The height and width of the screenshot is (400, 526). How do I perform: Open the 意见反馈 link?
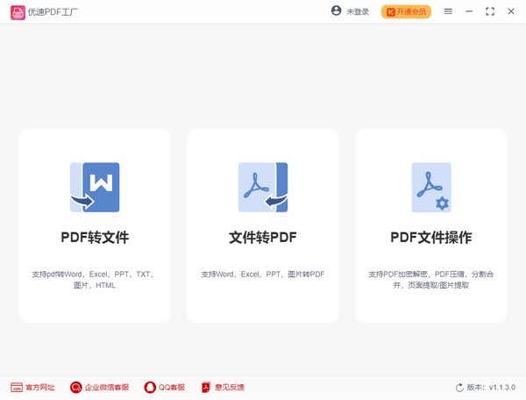(x=230, y=387)
